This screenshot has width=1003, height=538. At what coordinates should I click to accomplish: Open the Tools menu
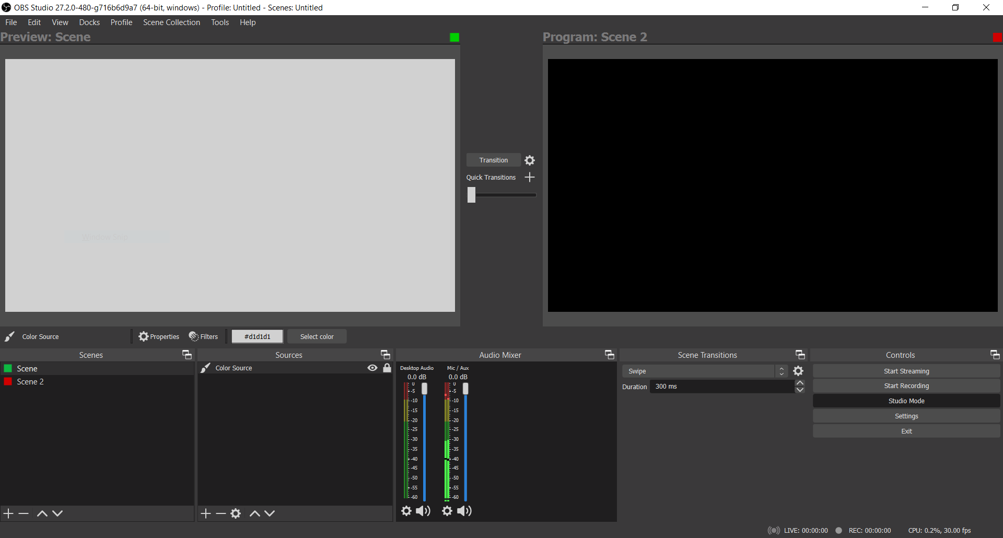tap(219, 22)
